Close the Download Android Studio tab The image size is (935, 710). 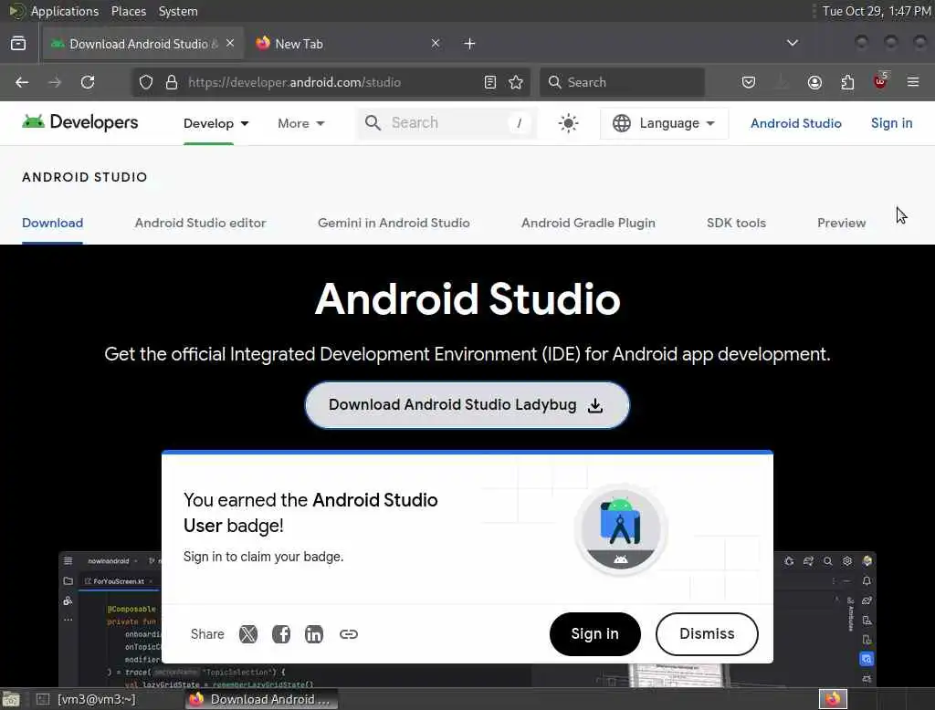230,43
